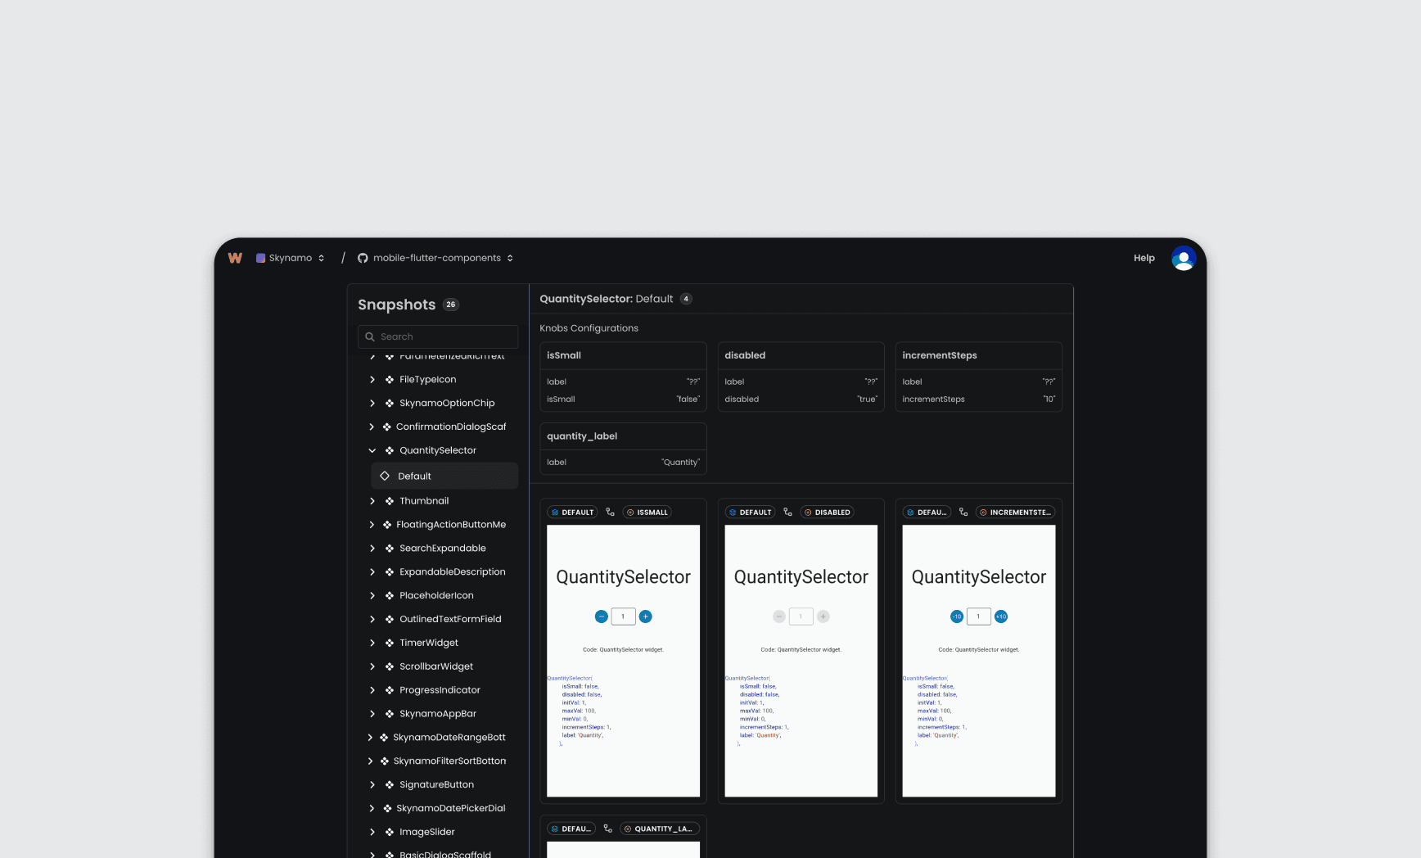The height and width of the screenshot is (858, 1421).
Task: Select the SkynamoAppBar label
Action: click(x=438, y=714)
